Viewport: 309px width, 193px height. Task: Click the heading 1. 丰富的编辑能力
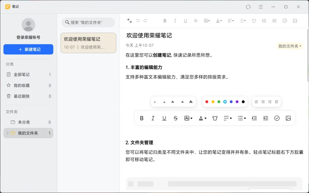pos(144,67)
